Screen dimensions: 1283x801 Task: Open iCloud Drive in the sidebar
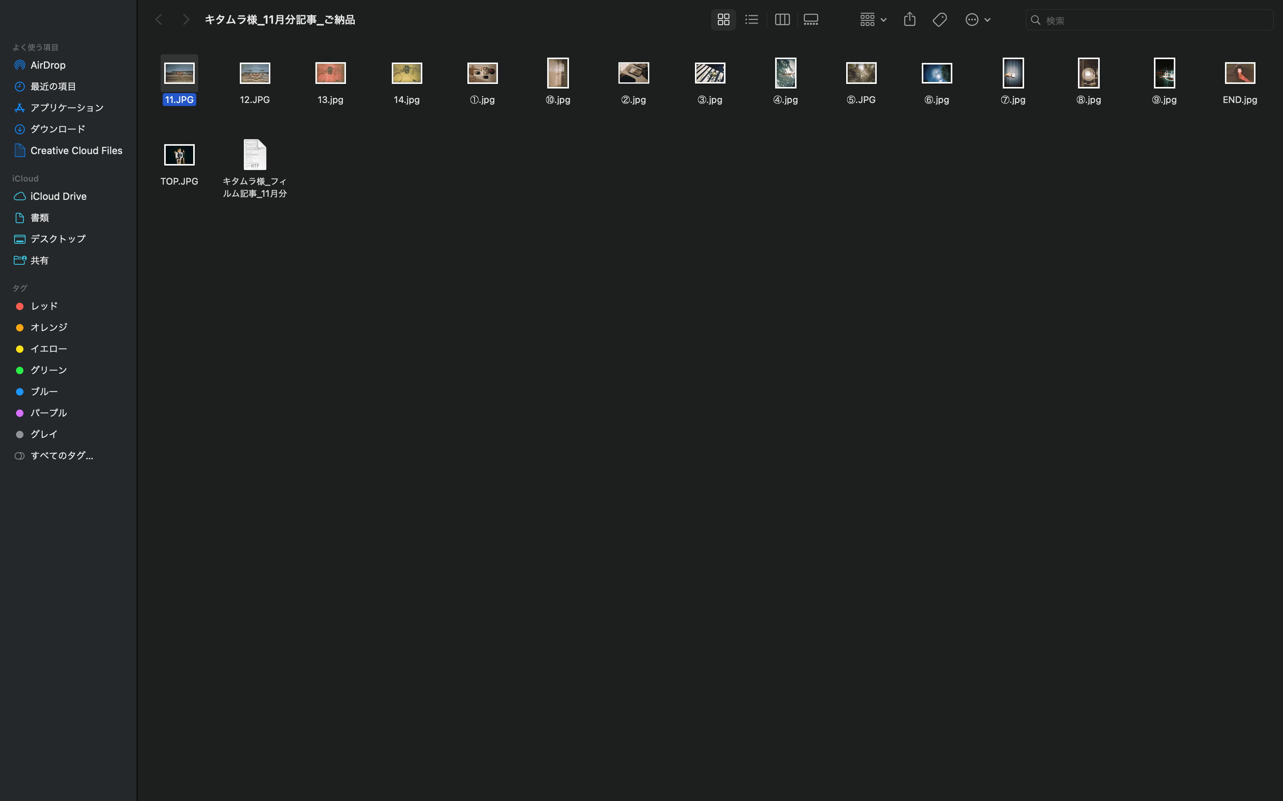click(58, 196)
